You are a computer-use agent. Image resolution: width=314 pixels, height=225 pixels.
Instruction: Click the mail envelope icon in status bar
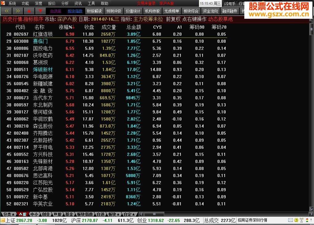290,220
